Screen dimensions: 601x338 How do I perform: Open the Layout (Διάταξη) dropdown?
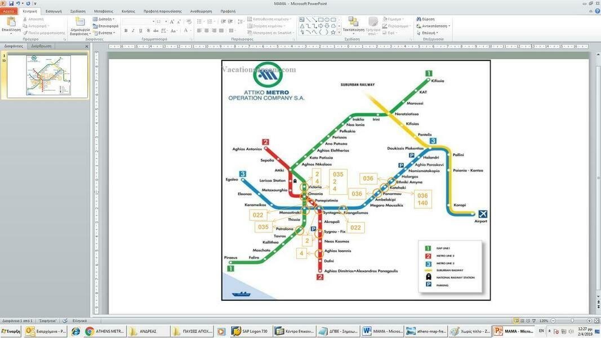pos(104,19)
